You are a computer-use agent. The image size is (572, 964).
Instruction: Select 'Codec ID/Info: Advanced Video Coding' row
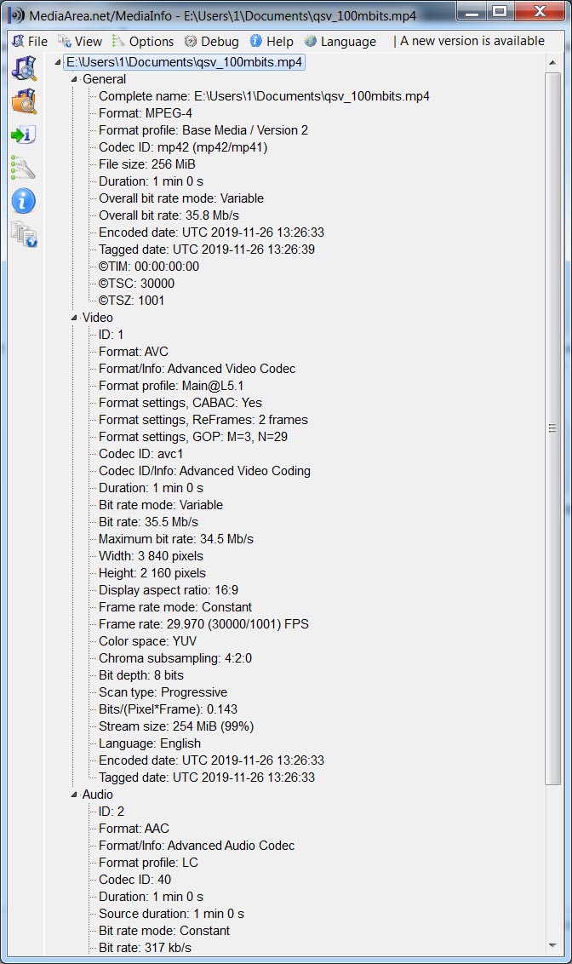(204, 471)
